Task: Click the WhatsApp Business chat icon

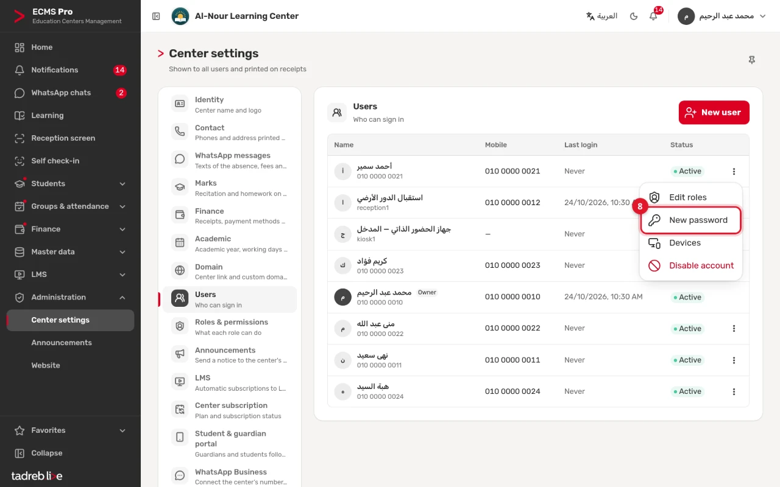Action: tap(180, 475)
